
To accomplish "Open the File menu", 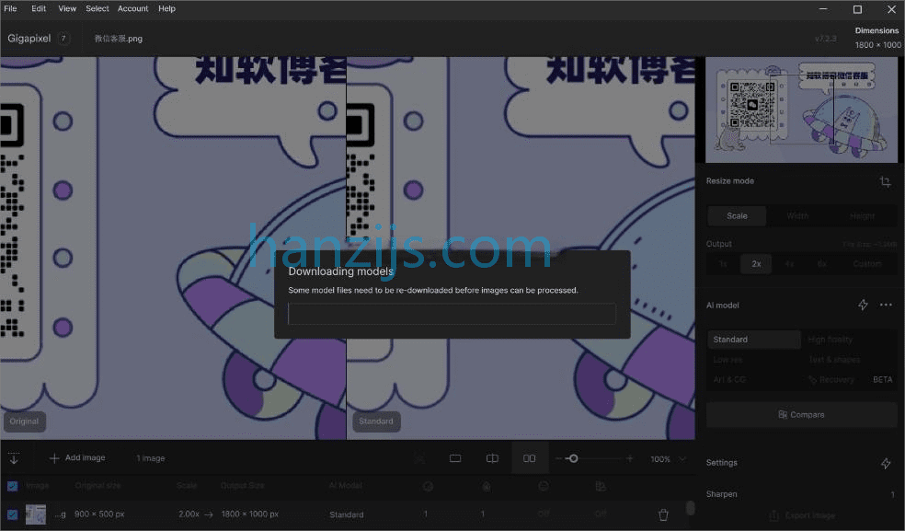I will (x=10, y=8).
